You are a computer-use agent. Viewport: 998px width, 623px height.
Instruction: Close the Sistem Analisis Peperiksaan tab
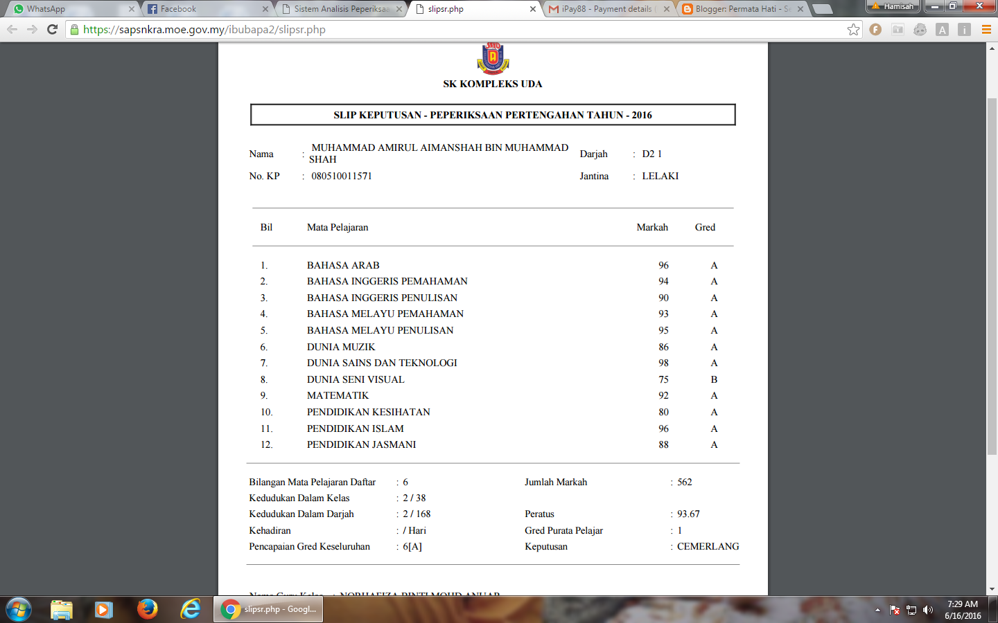399,9
